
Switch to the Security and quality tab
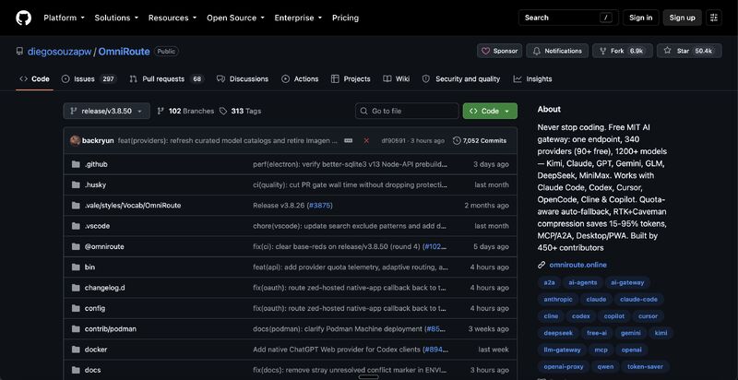[x=460, y=79]
